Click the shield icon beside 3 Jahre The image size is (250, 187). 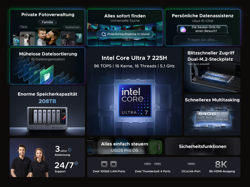click(70, 150)
